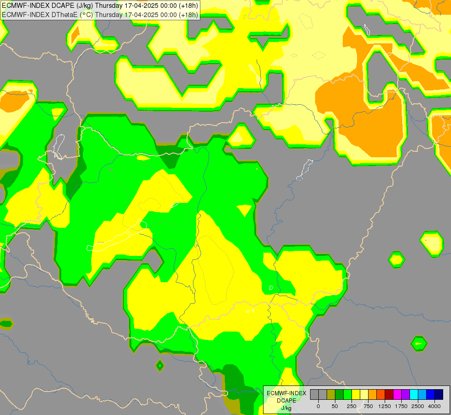Select the 2500 legend scale value
Image resolution: width=451 pixels, height=415 pixels.
(418, 406)
